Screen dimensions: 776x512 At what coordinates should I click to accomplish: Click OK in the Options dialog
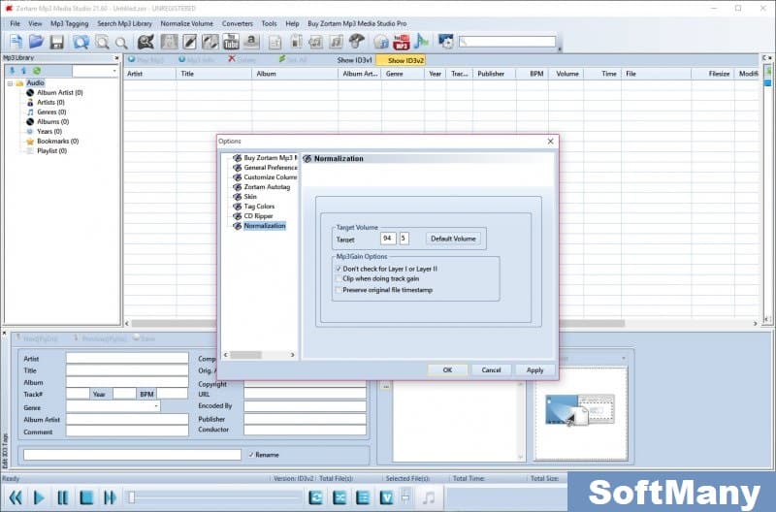point(447,370)
